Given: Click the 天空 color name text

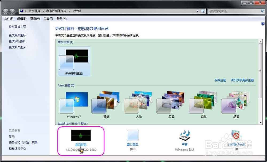Looking at the screenshot, I should click(132, 150).
